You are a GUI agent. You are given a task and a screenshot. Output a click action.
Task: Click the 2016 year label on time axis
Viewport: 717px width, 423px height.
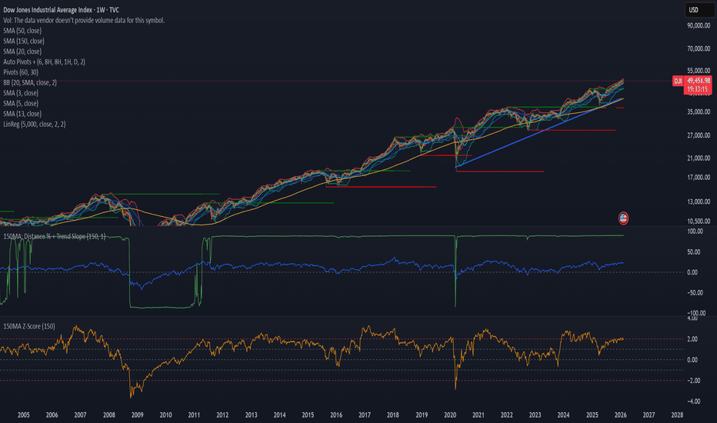pyautogui.click(x=336, y=415)
